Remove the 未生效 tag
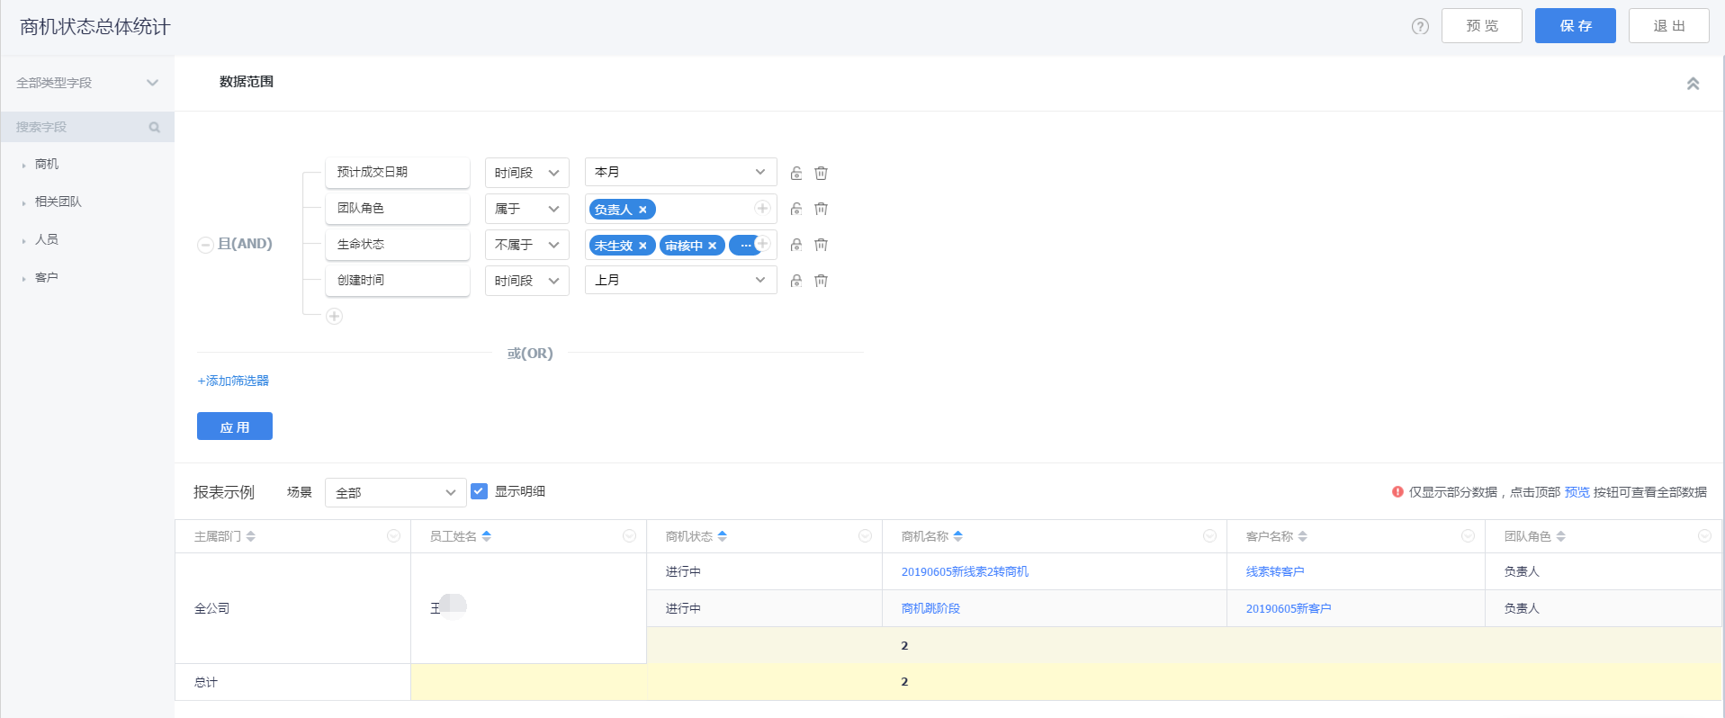Viewport: 1725px width, 718px height. (642, 246)
